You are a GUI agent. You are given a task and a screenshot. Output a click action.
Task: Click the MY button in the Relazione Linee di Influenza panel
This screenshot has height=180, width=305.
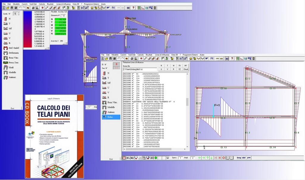186,66
